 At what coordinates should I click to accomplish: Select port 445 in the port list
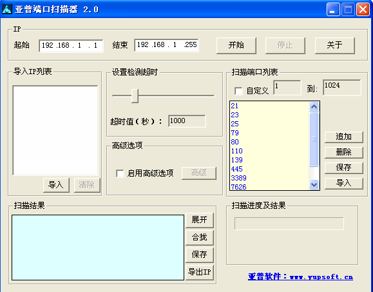pos(269,169)
